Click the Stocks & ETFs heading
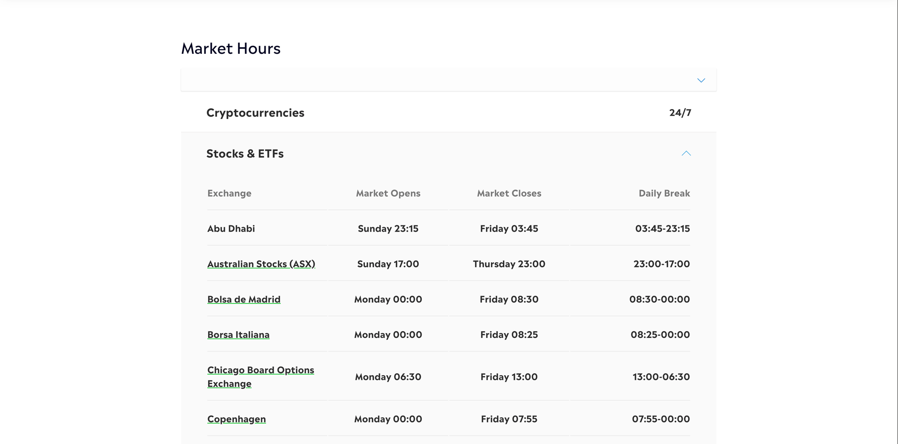 coord(245,153)
